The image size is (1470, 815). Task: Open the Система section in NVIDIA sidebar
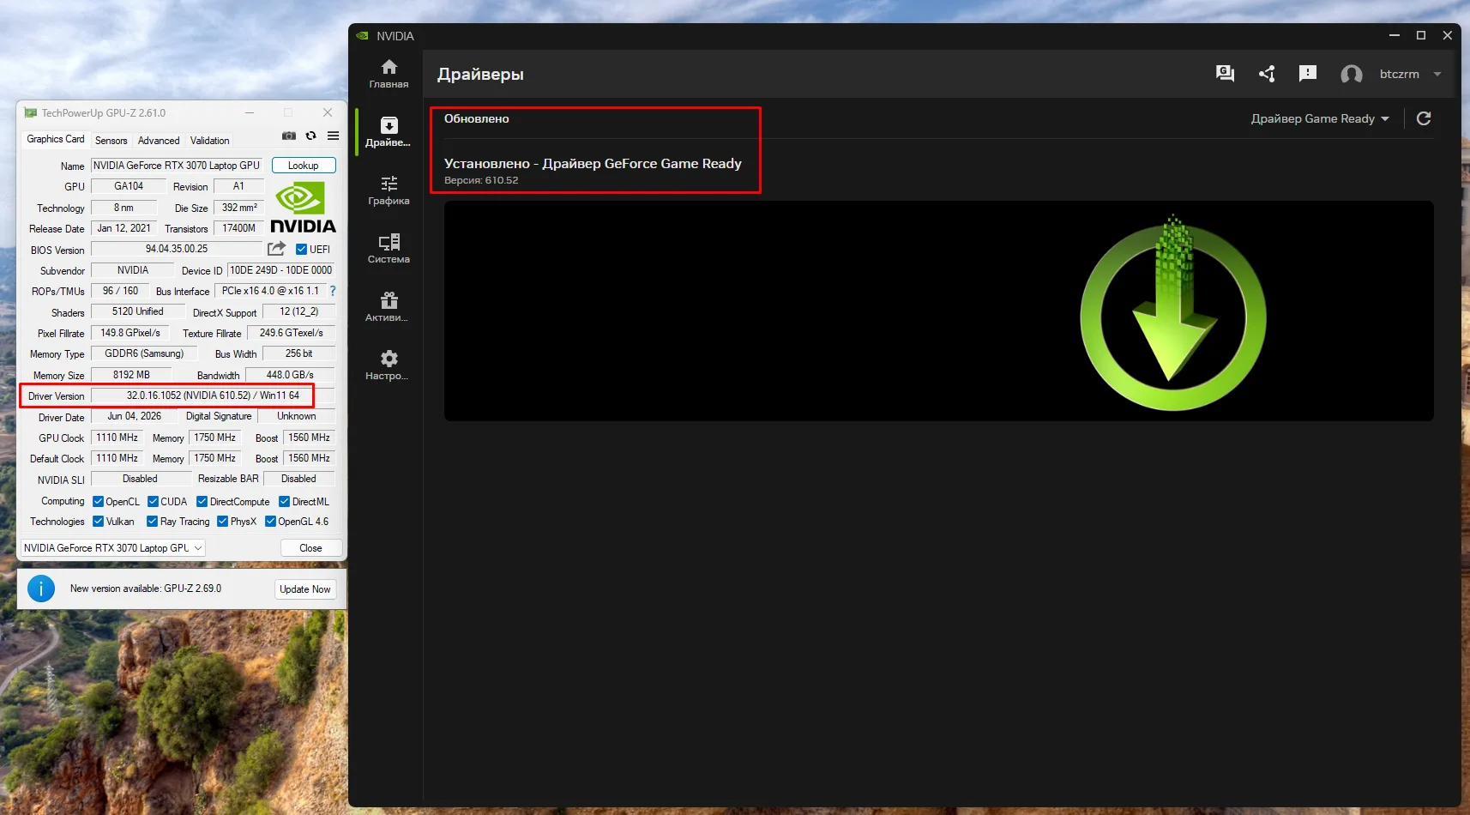pos(389,249)
